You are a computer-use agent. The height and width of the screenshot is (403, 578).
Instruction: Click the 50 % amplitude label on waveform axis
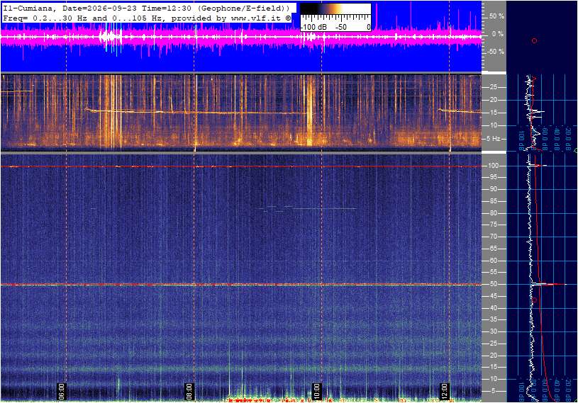[x=496, y=16]
